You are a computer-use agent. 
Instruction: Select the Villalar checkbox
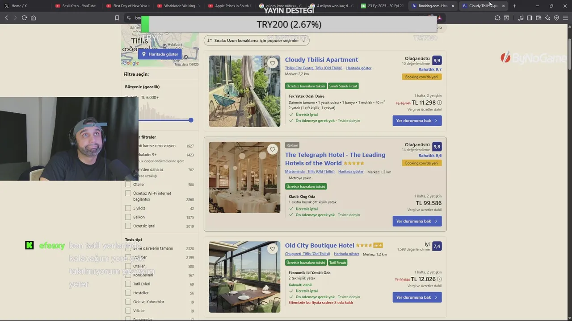point(128,311)
